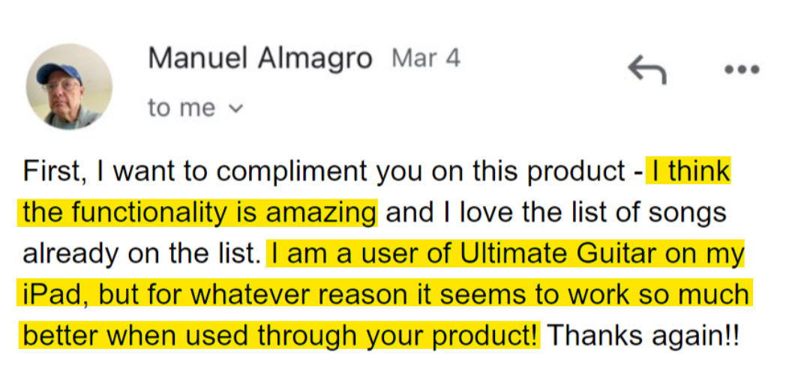Image resolution: width=789 pixels, height=373 pixels.
Task: Expand recipient details chevron next to "to me"
Action: pos(235,108)
